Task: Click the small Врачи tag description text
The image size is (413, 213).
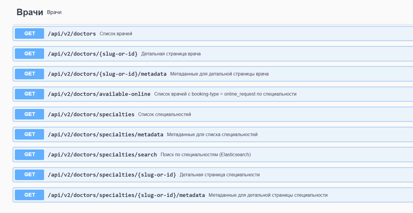Action: pyautogui.click(x=54, y=12)
